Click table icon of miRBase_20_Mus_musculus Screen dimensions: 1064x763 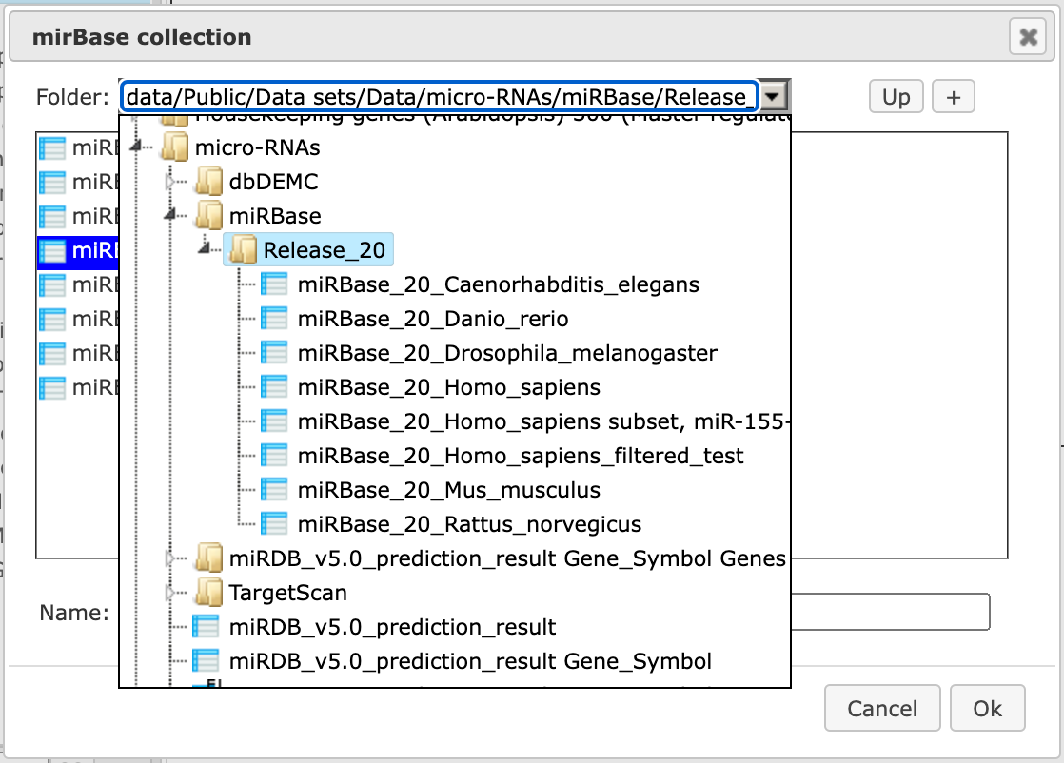tap(274, 490)
